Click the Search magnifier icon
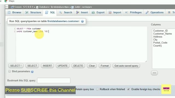The image size is (175, 98). tap(60, 13)
